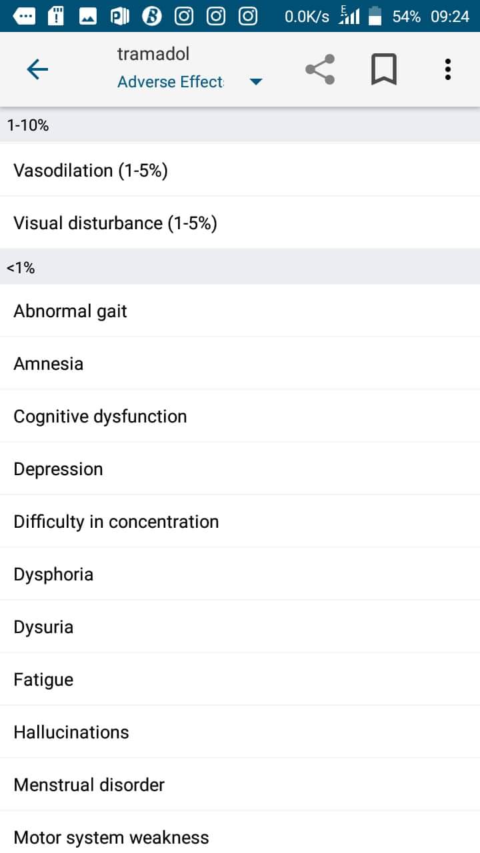Screen dimensions: 480x853
Task: Click the dropdown arrow beside Adverse Effects
Action: (x=256, y=82)
